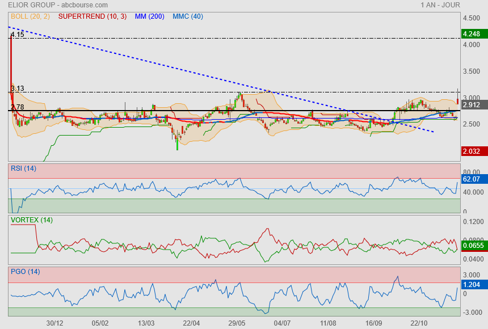
Task: Select the green 0.0655 Vortex value tag
Action: (473, 246)
